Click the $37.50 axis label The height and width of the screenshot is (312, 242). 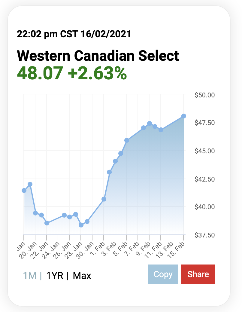205,235
